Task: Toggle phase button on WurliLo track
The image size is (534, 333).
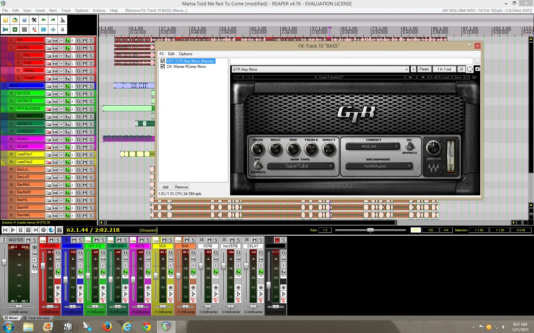Action: coord(79,140)
